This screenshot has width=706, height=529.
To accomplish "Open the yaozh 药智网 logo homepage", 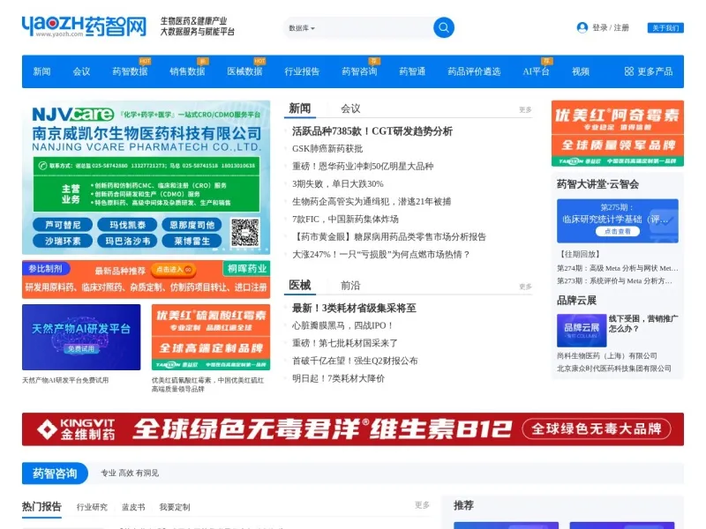I will (x=84, y=26).
